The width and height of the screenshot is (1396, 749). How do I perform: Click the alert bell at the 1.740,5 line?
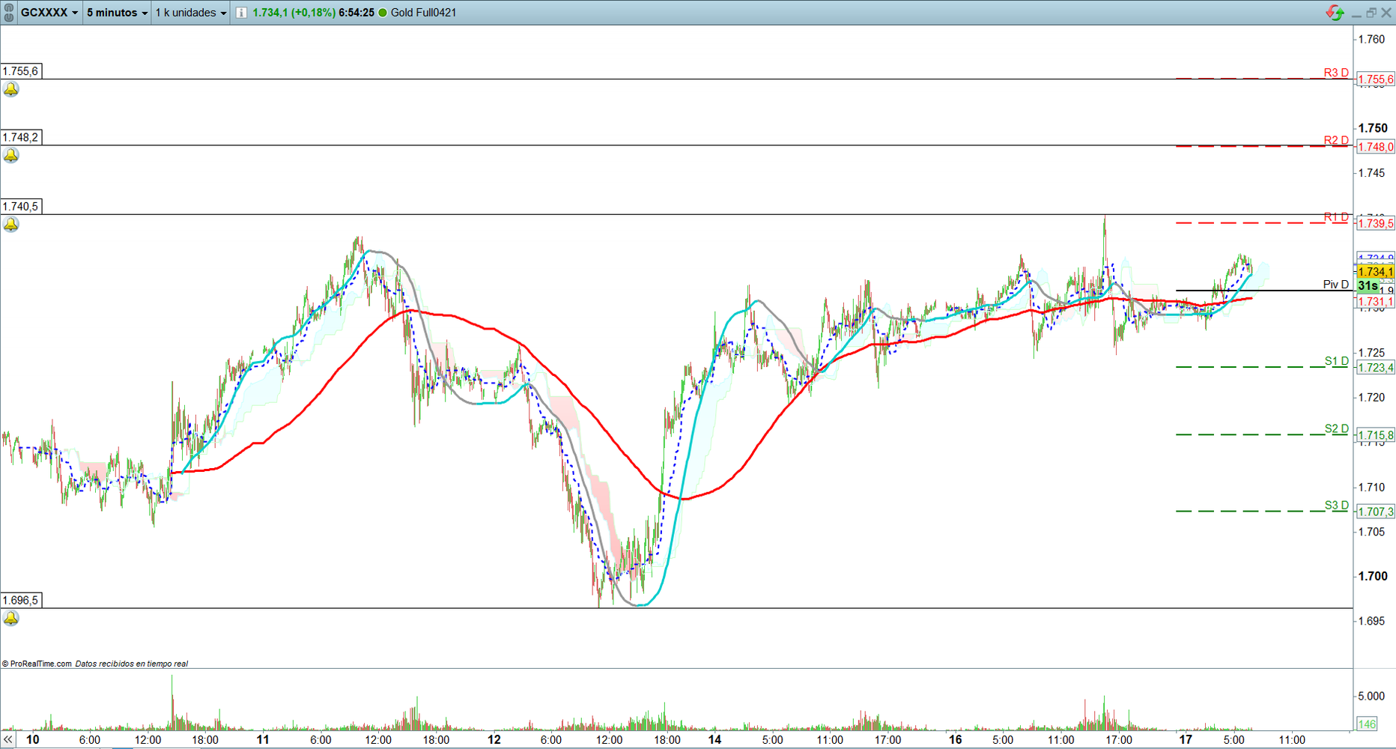[x=11, y=225]
